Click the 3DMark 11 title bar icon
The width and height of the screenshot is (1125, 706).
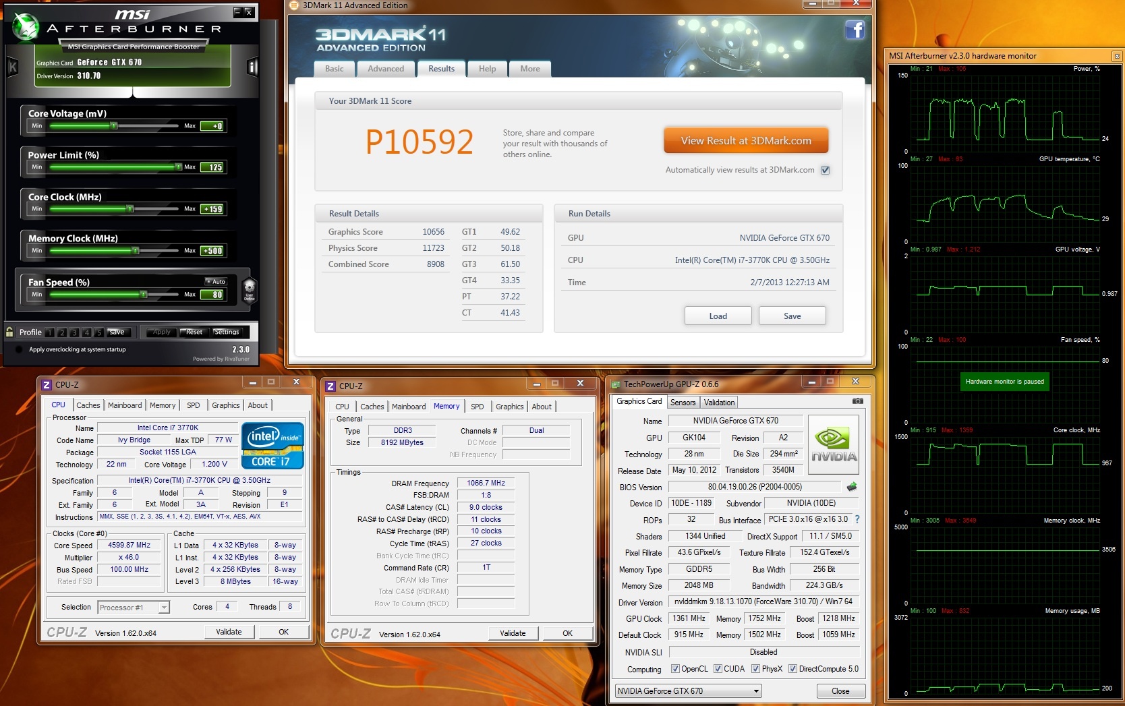293,5
